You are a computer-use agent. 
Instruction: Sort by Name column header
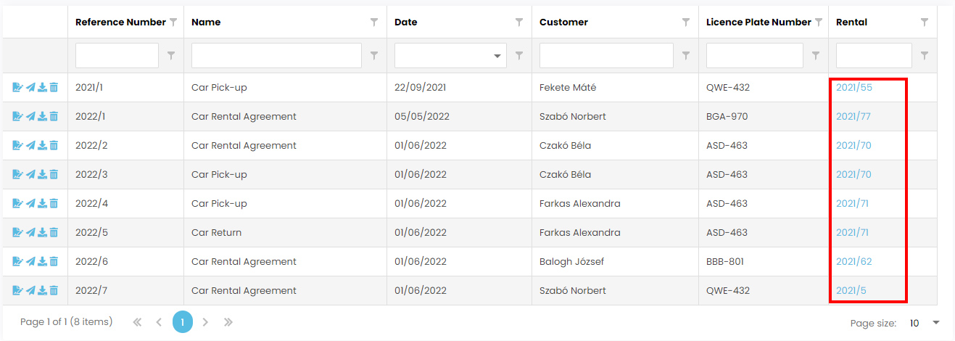[x=206, y=22]
